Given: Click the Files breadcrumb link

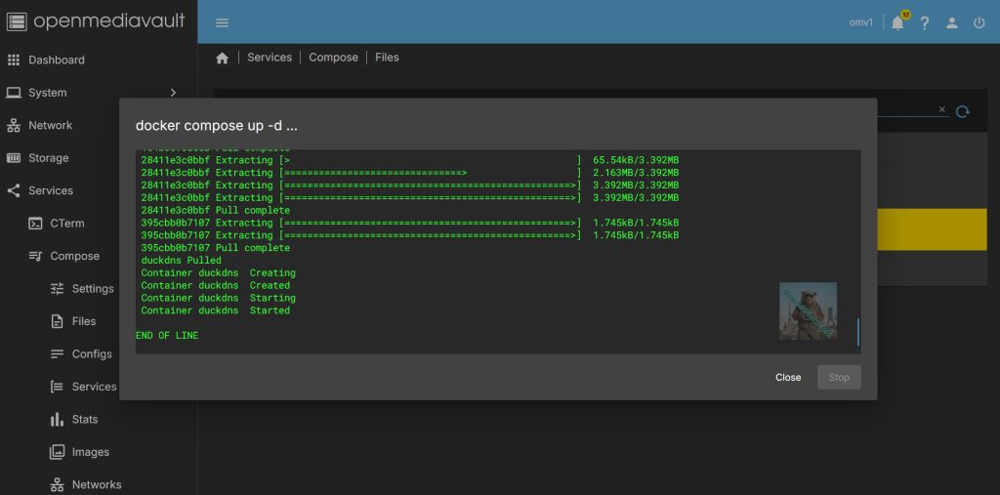Looking at the screenshot, I should pyautogui.click(x=387, y=58).
